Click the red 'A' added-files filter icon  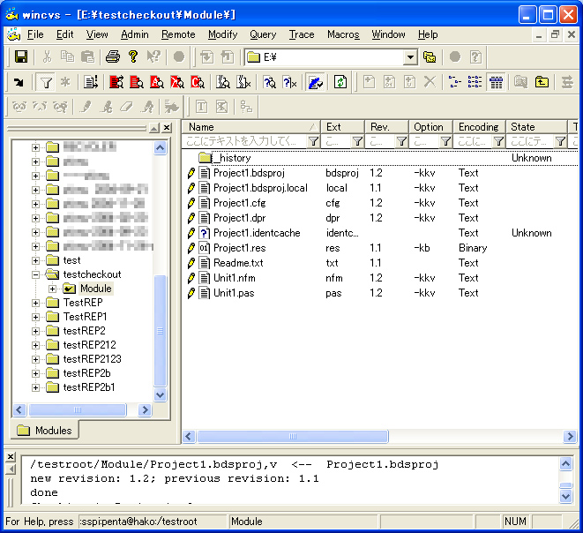coord(156,82)
